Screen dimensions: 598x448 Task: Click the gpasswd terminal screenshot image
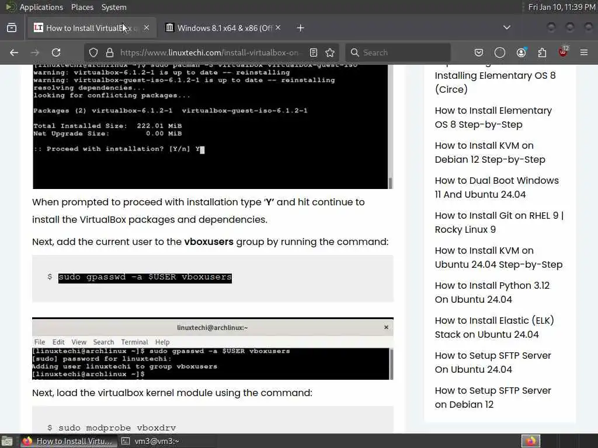pyautogui.click(x=213, y=349)
